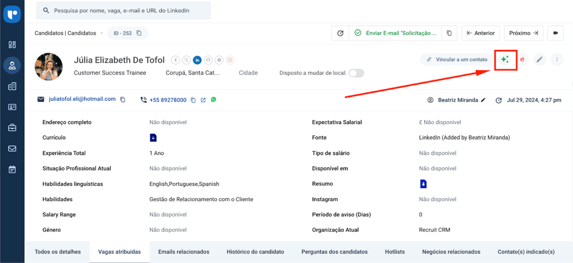Open the candidate's GitHub profile icon
Viewport: 573px width, 263px height.
[x=208, y=60]
